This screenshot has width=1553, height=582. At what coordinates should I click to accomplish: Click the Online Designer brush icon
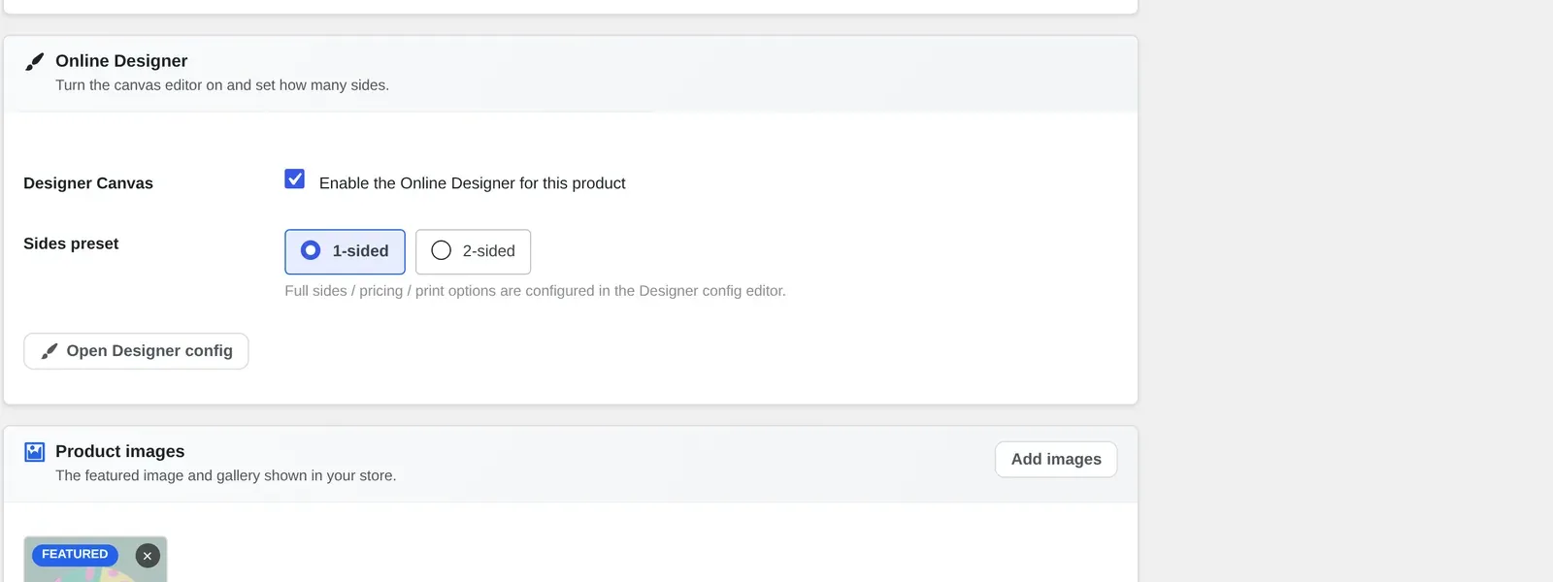click(35, 62)
